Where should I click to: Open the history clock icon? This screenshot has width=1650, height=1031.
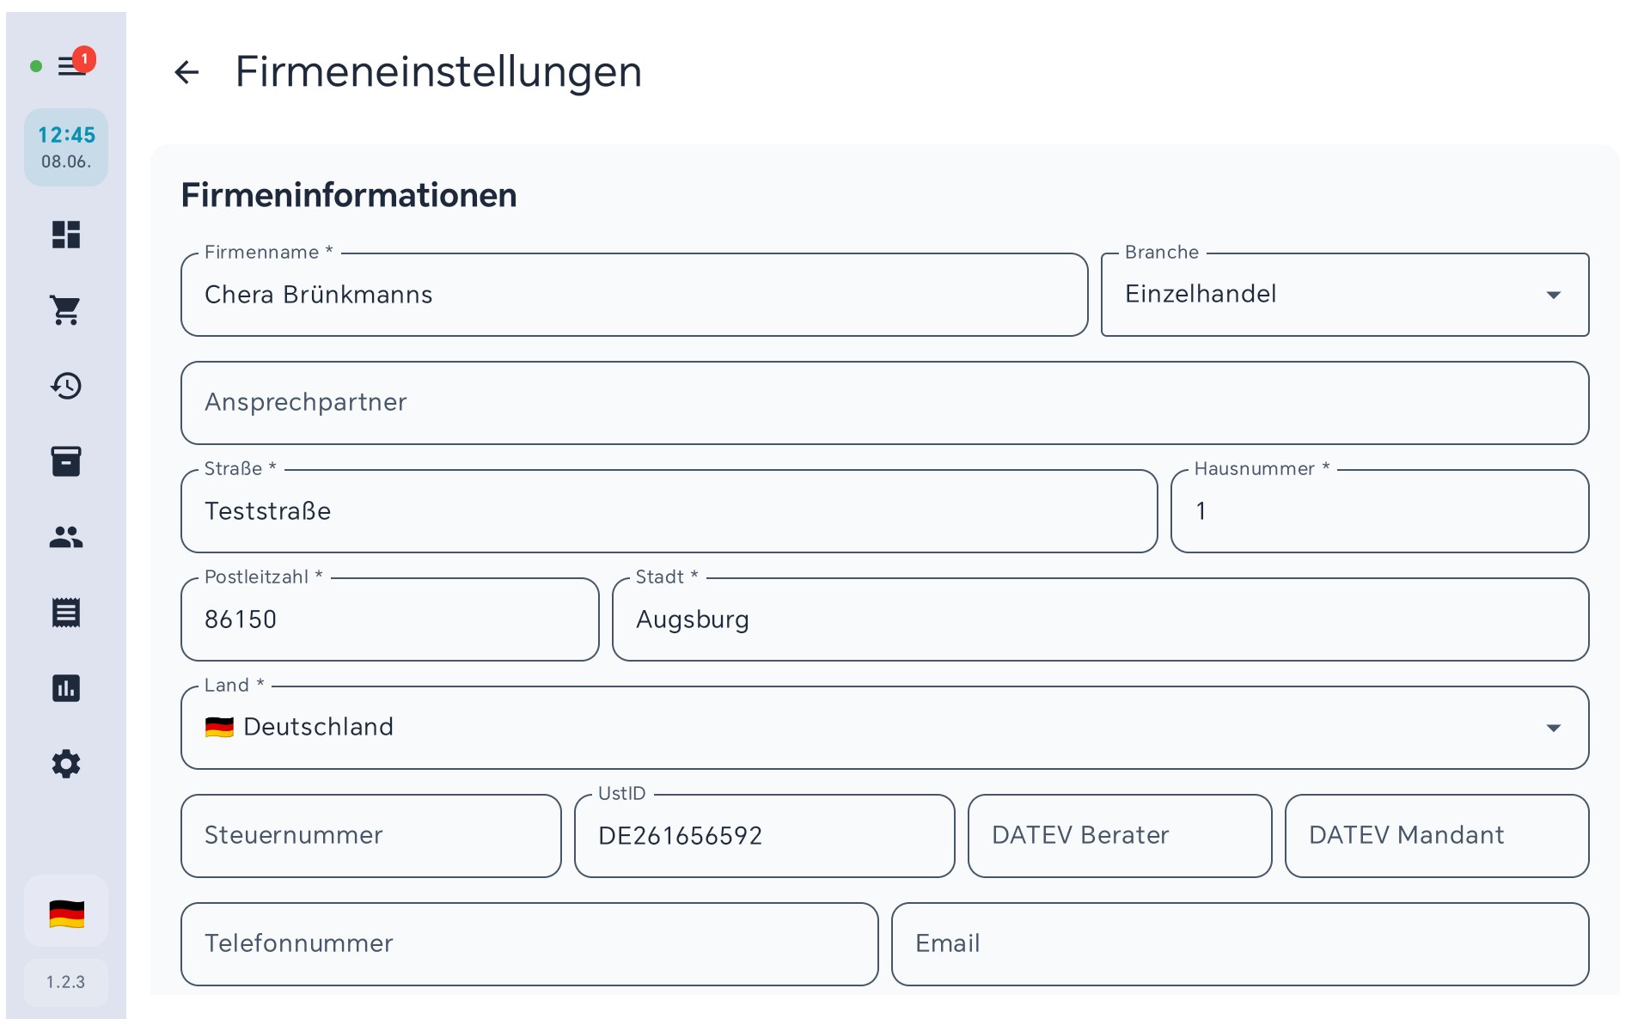tap(66, 386)
